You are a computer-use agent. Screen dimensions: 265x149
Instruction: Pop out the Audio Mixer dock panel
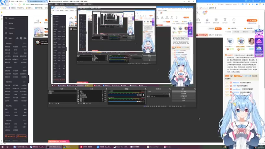click(x=145, y=89)
